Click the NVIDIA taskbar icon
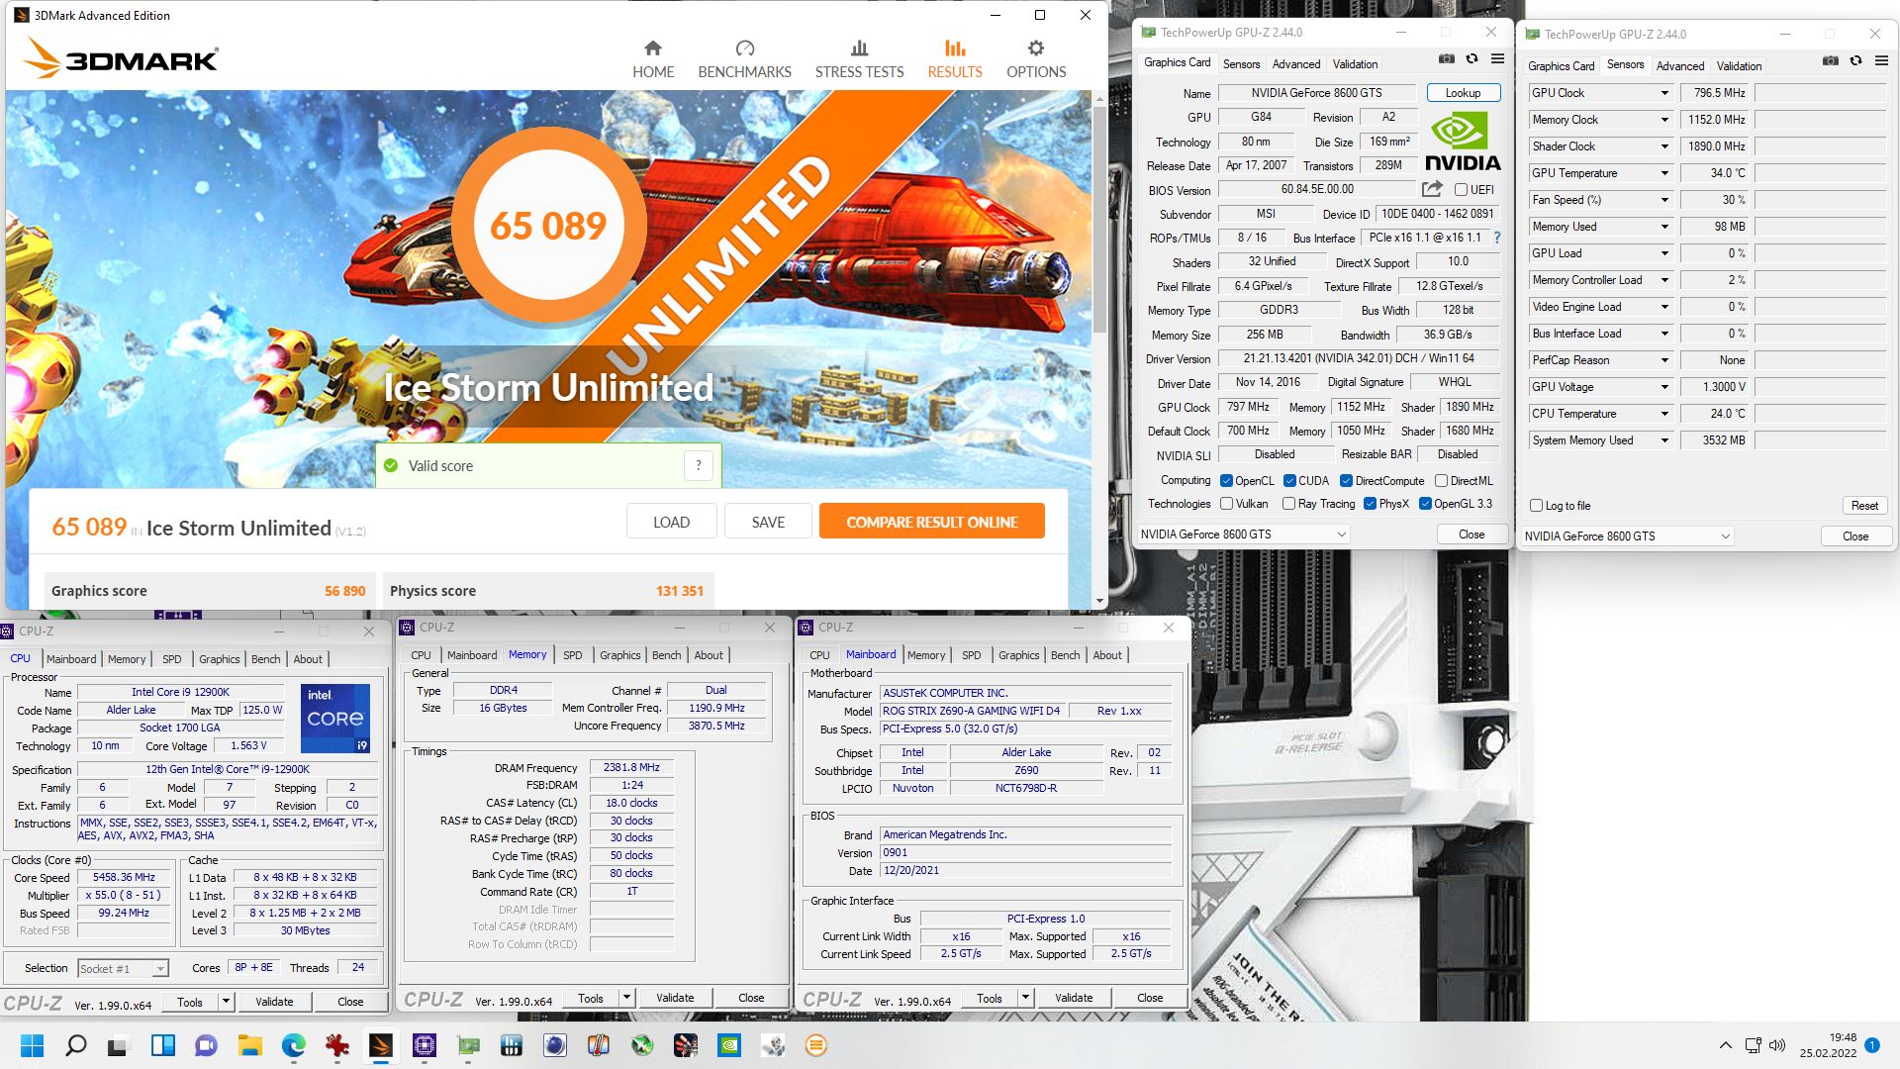The image size is (1900, 1069). pos(729,1045)
